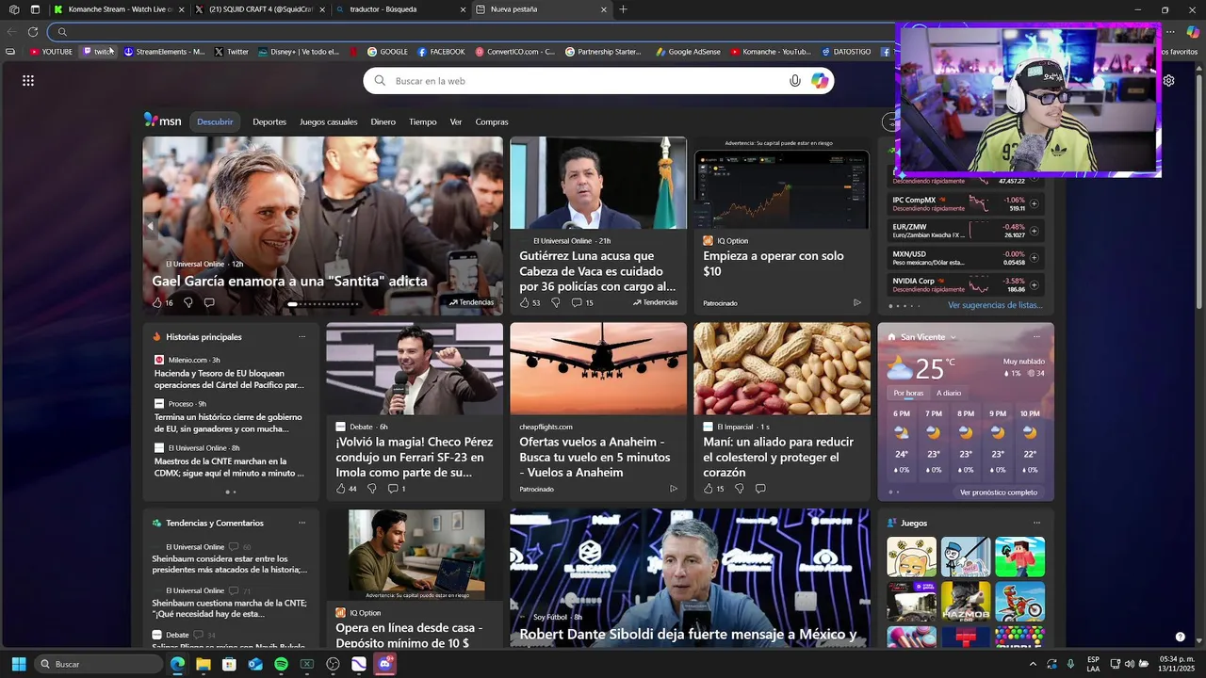Open the Disney+ bookmark

299,52
